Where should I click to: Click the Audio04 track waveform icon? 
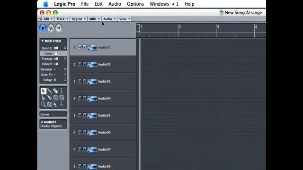tap(92, 98)
